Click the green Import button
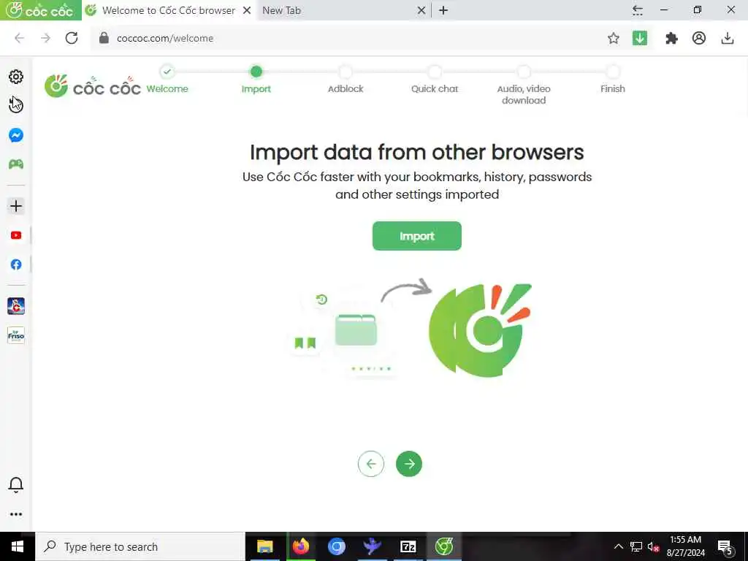This screenshot has width=748, height=561. [417, 236]
